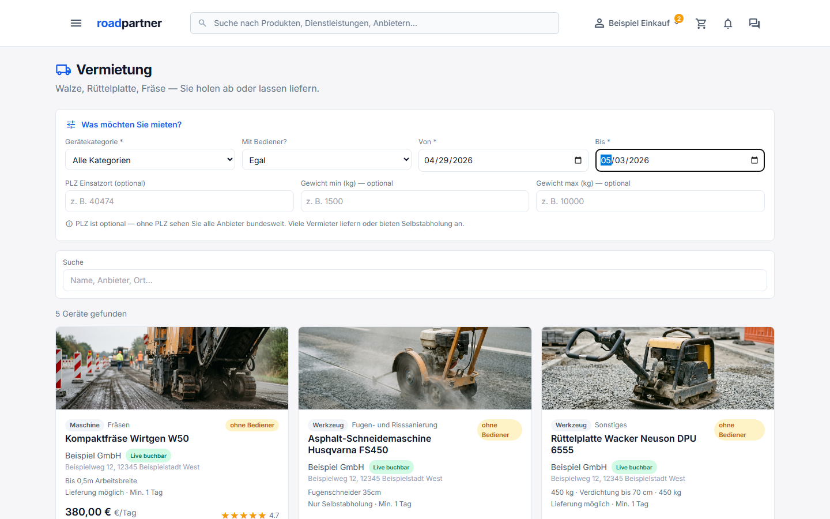This screenshot has height=519, width=830.
Task: Click 'Fugenschneider 35cm' text
Action: point(345,492)
